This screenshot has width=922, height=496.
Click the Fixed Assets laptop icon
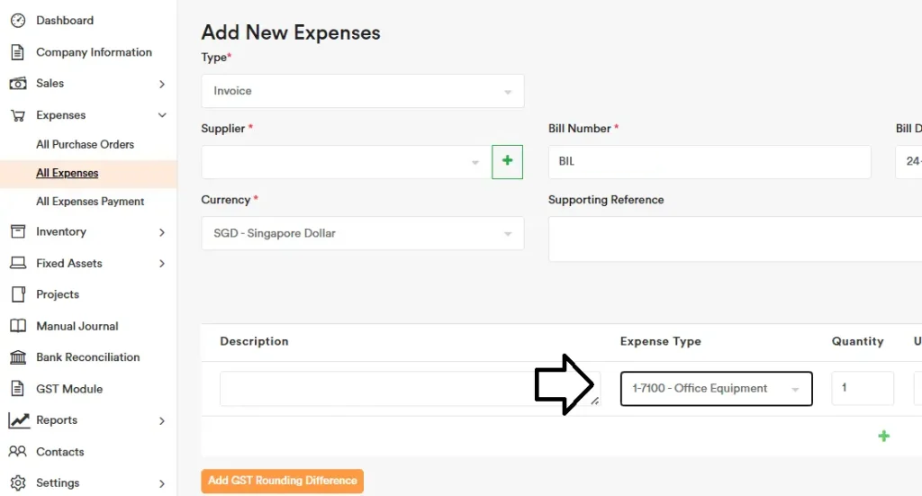point(17,263)
